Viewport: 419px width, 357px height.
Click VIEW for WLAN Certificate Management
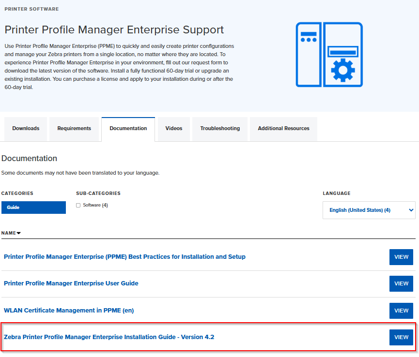click(x=401, y=311)
